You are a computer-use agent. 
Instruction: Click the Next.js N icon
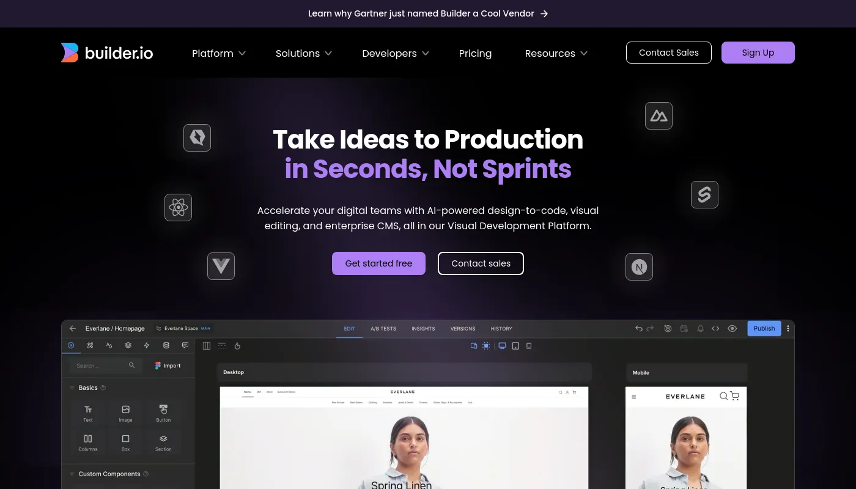tap(639, 267)
